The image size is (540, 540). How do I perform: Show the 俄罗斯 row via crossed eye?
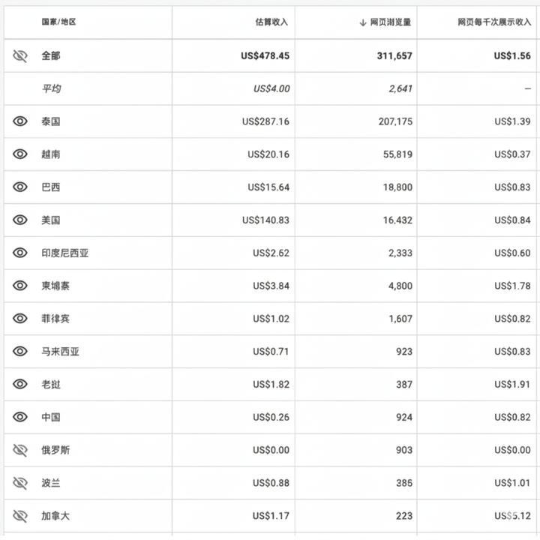(20, 450)
